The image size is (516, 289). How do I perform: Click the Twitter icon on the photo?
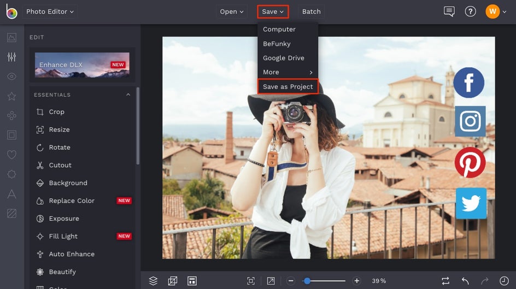pyautogui.click(x=471, y=203)
